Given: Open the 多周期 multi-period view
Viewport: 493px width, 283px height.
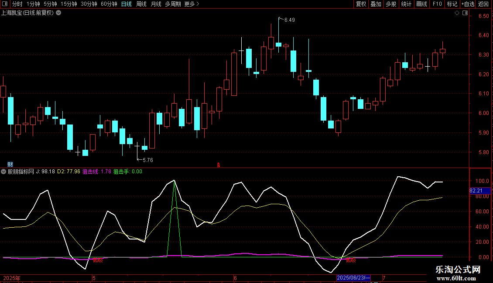Looking at the screenshot, I should pos(173,4).
